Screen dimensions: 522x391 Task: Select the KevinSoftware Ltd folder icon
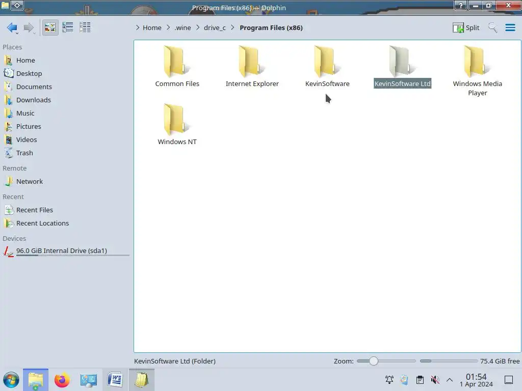(402, 61)
